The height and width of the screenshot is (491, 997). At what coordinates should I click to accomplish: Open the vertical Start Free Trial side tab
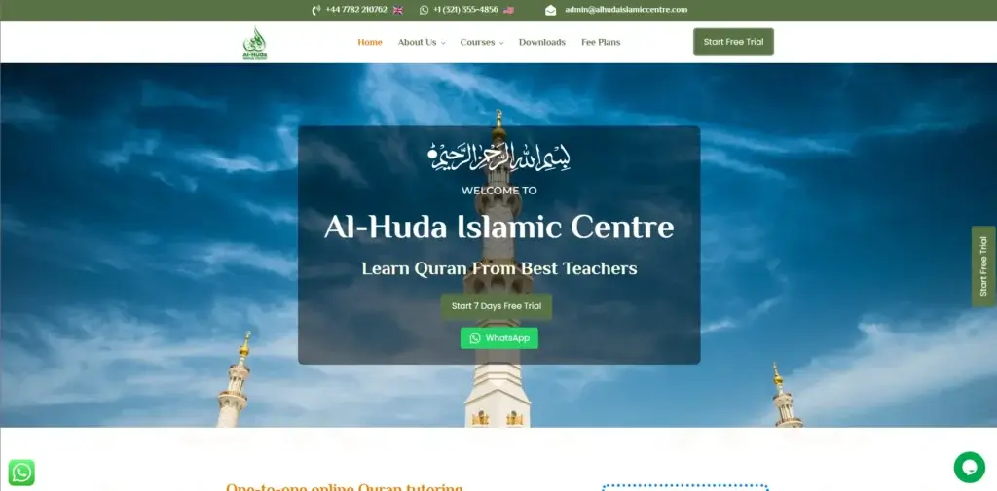[983, 266]
